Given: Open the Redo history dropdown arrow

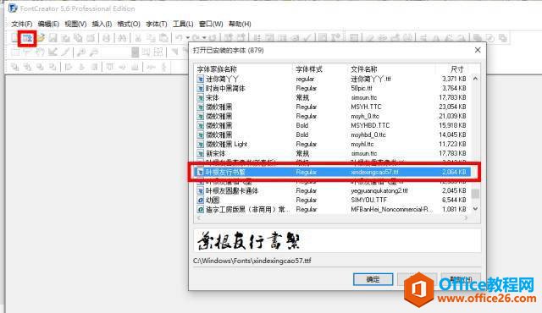Looking at the screenshot, I should tap(204, 38).
